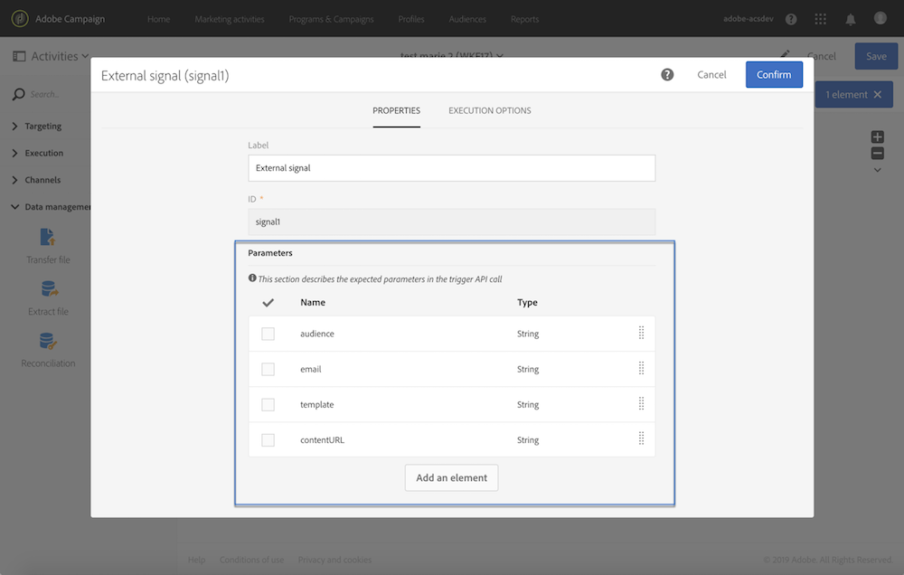Open Conditions of use link
904x575 pixels.
[x=251, y=560]
